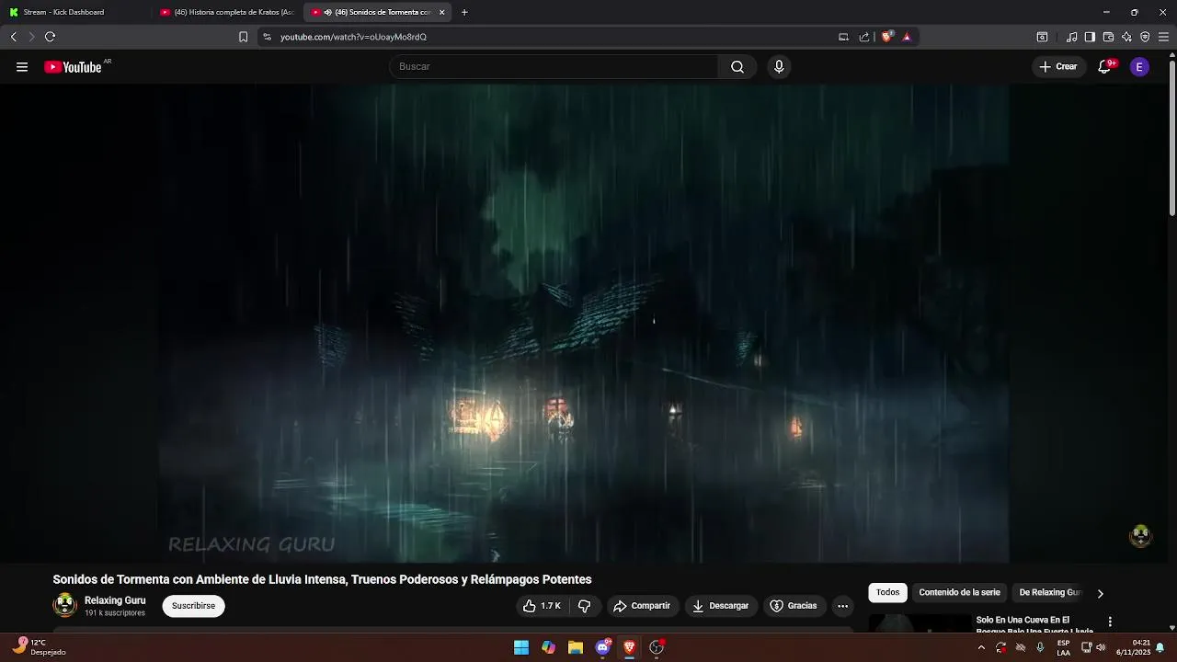Expand the filter chips with the next arrow
This screenshot has width=1177, height=662.
pyautogui.click(x=1100, y=593)
